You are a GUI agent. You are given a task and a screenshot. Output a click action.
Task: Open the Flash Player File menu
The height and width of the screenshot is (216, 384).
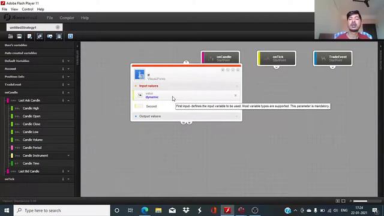[x=4, y=10]
